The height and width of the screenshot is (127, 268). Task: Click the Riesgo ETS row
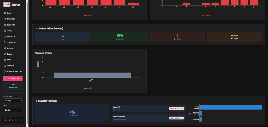pos(149,109)
